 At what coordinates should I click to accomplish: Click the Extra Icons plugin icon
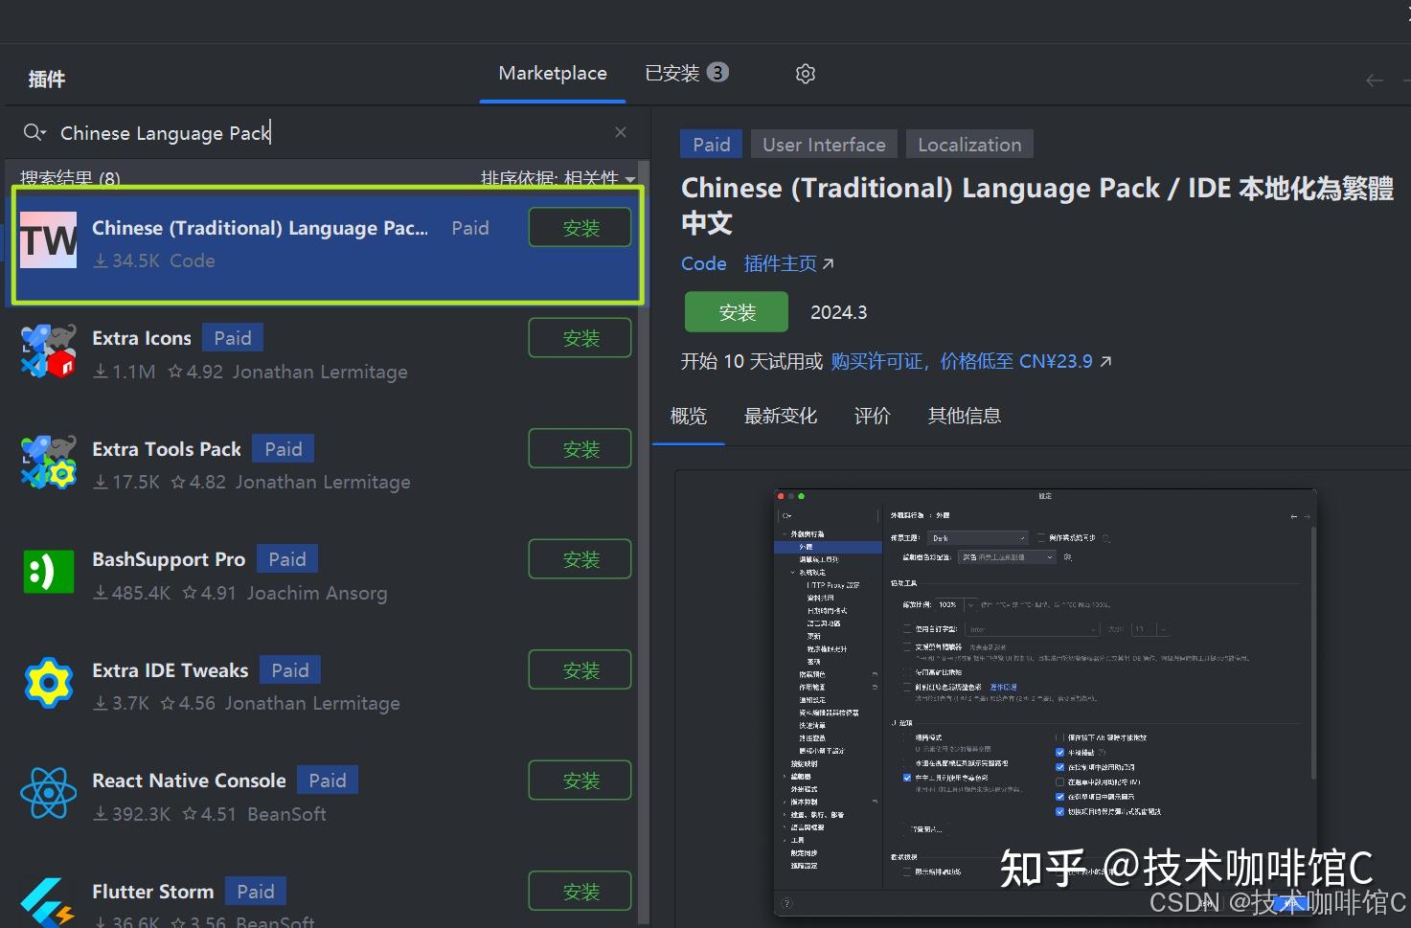48,351
